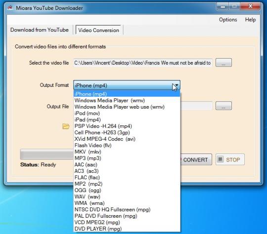Open the yellow folder icon
Image resolution: width=267 pixels, height=234 pixels.
[66, 126]
